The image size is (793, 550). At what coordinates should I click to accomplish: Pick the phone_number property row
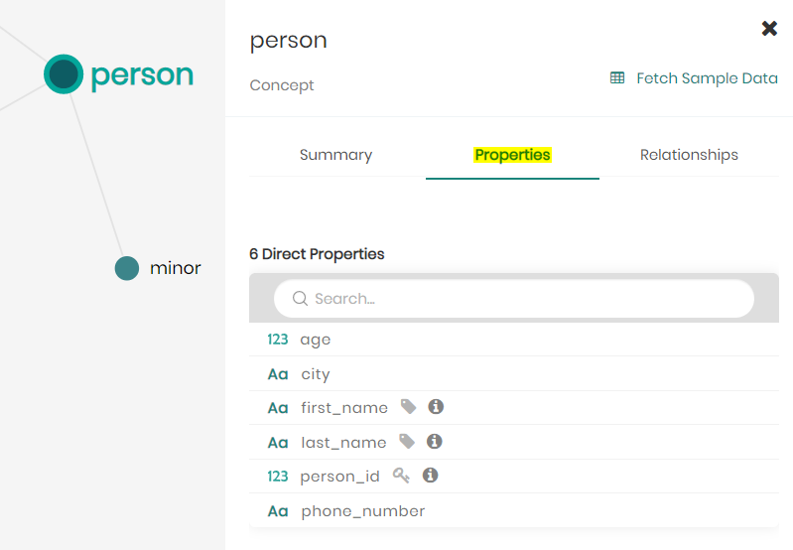click(362, 511)
